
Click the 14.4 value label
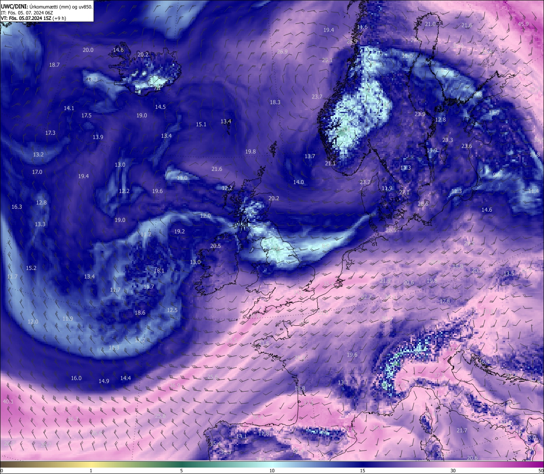click(125, 378)
